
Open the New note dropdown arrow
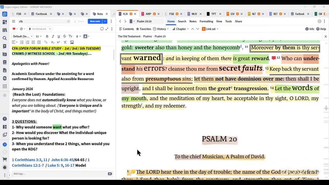click(105, 21)
